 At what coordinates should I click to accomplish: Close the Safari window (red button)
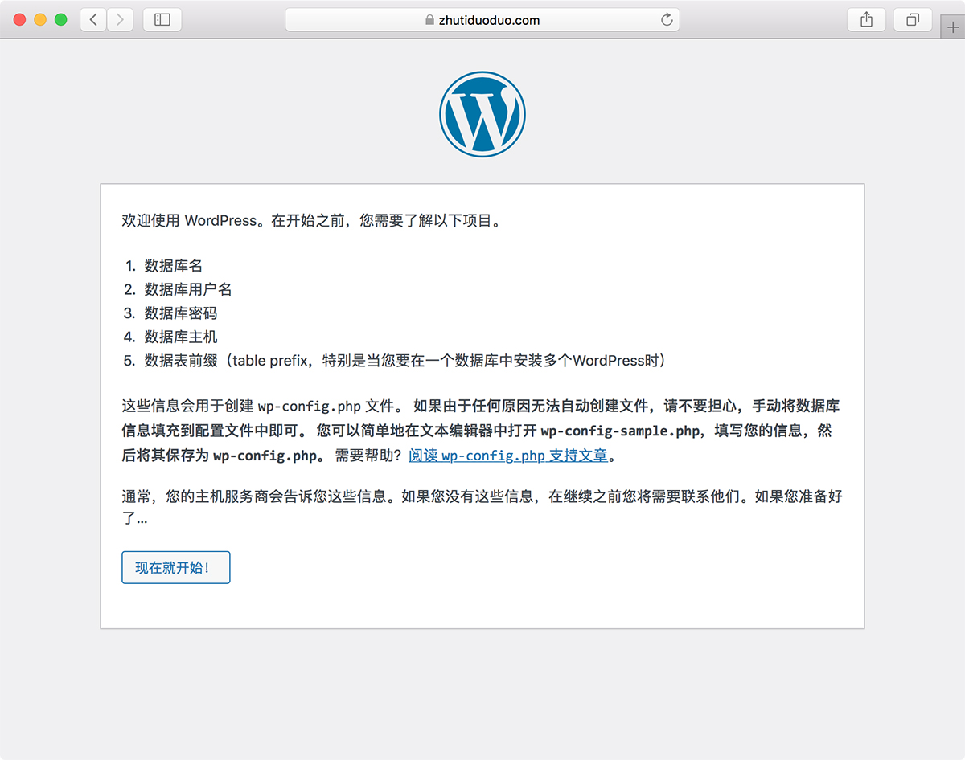[20, 20]
